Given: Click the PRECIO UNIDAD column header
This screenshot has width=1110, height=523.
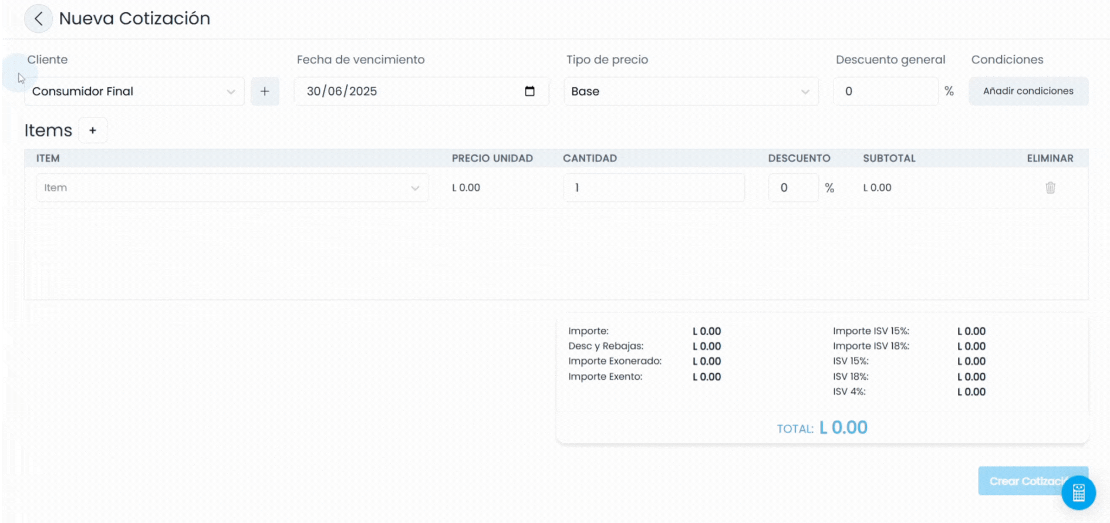Looking at the screenshot, I should [x=492, y=158].
